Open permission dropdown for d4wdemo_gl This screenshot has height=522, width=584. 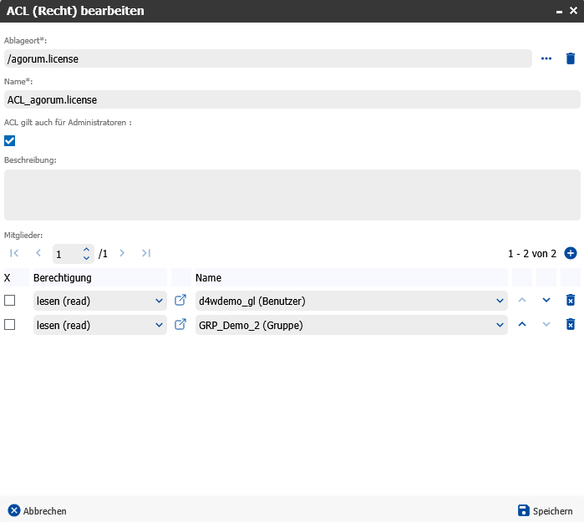pyautogui.click(x=100, y=300)
